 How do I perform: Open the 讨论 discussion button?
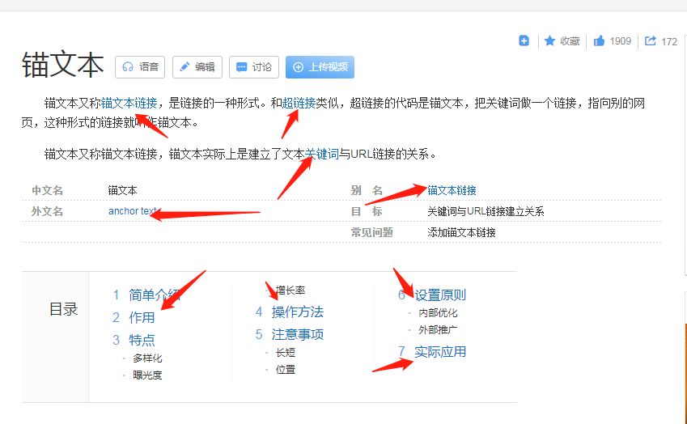(x=253, y=67)
